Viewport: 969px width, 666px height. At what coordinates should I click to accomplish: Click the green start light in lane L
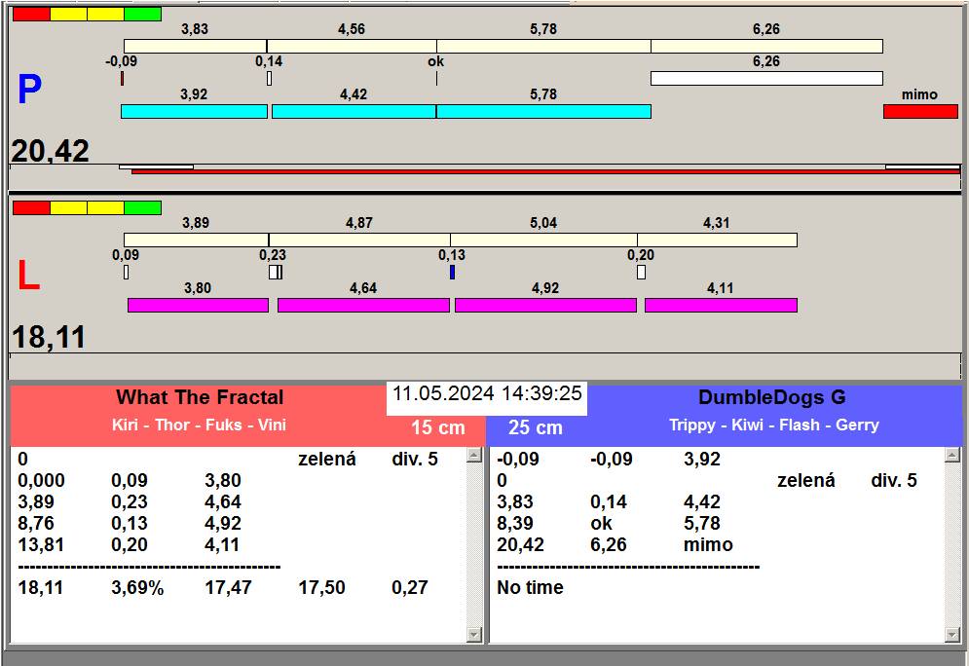click(143, 207)
